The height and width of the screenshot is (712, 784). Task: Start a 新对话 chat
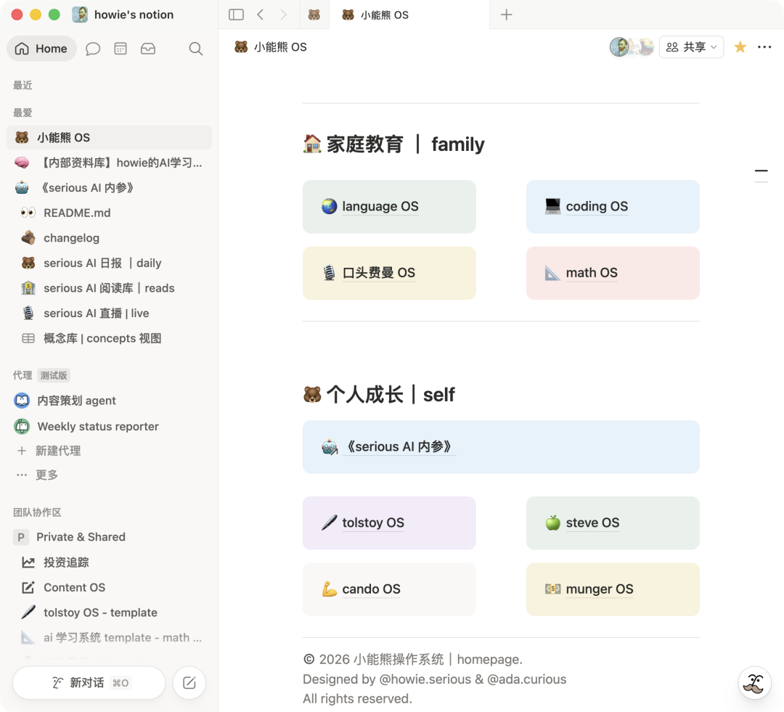click(89, 683)
